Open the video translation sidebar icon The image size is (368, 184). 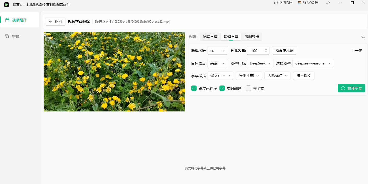pos(7,20)
